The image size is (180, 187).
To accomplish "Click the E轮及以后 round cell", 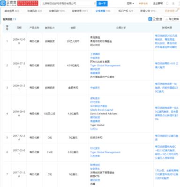I will click(x=50, y=114).
